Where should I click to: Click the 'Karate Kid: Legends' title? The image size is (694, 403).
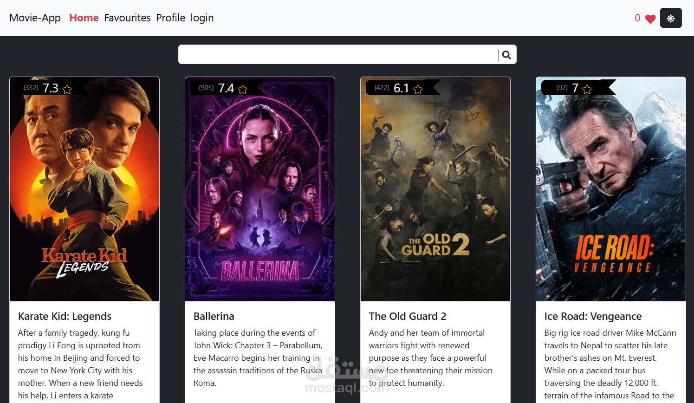tap(65, 316)
